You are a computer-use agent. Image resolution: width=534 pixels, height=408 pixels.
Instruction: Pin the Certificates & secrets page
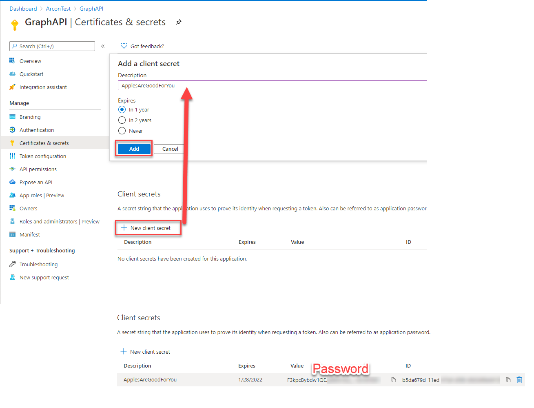[178, 22]
